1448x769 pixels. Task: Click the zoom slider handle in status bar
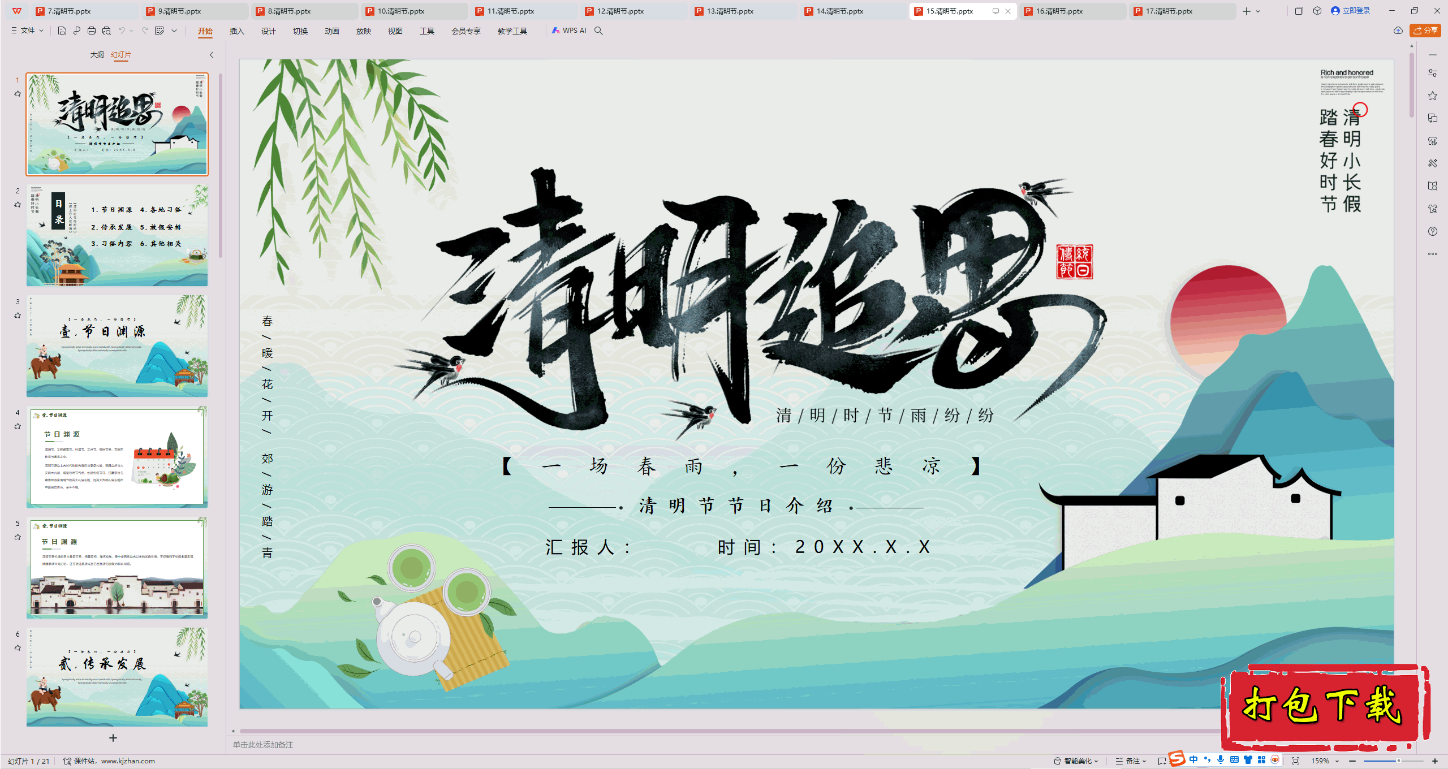click(x=1399, y=761)
